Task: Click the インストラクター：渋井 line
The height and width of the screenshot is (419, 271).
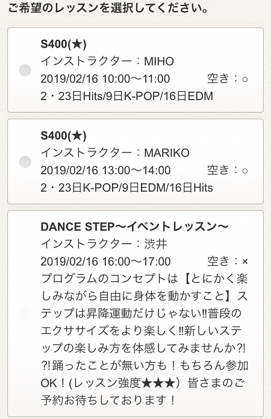Action: (104, 244)
